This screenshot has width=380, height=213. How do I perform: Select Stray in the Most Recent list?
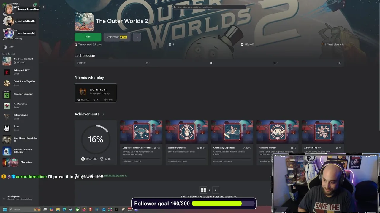19,128
